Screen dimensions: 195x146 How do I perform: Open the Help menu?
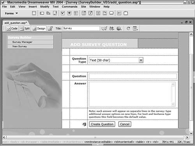pos(106,7)
